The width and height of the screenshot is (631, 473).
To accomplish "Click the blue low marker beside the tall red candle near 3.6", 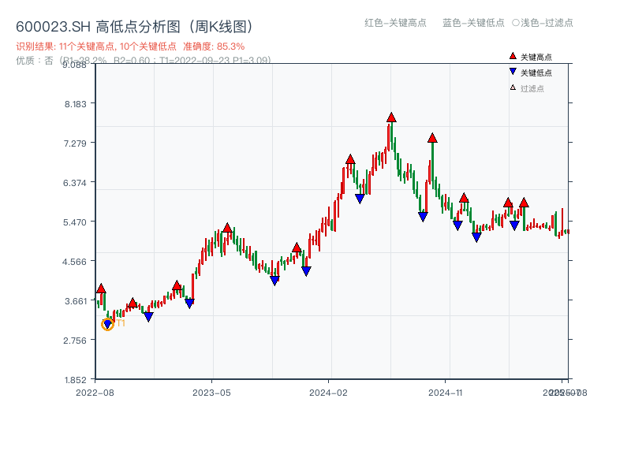I will 189,304.
